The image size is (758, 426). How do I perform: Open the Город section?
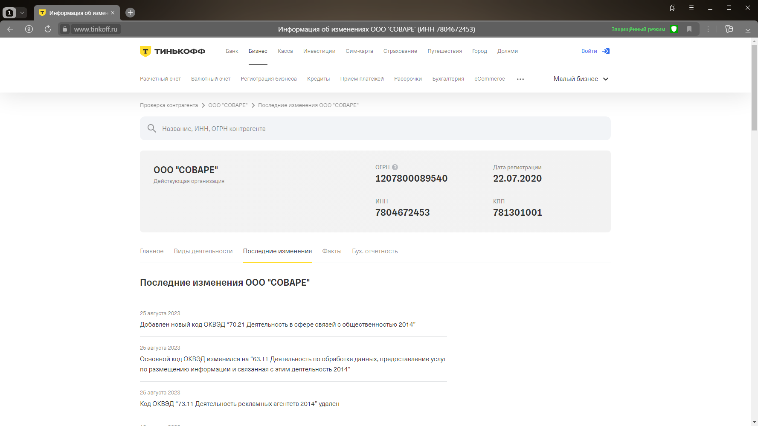[479, 51]
